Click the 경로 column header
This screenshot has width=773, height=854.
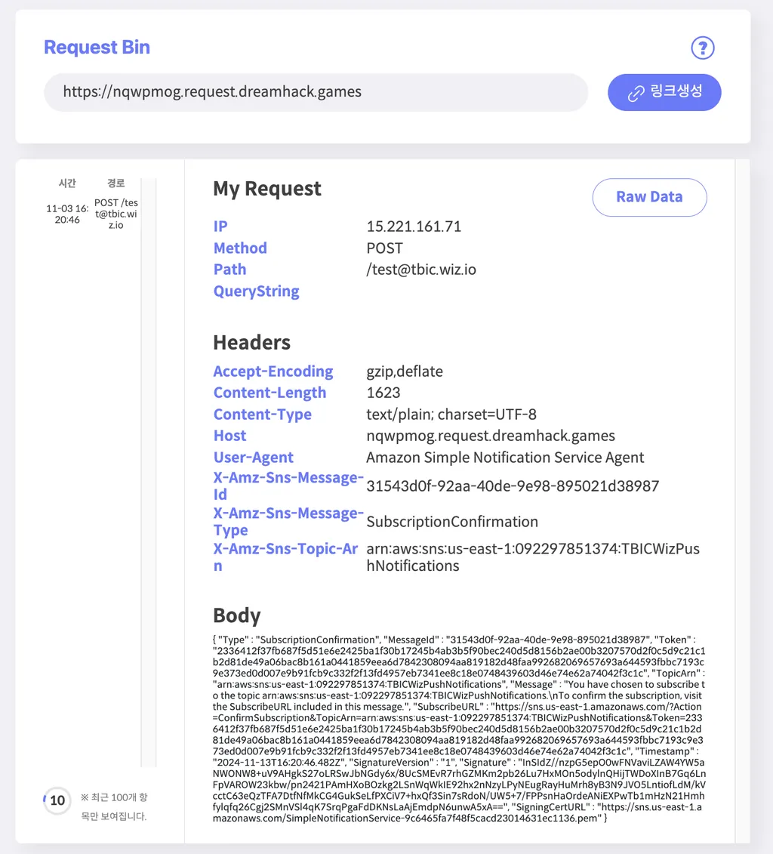[x=116, y=183]
